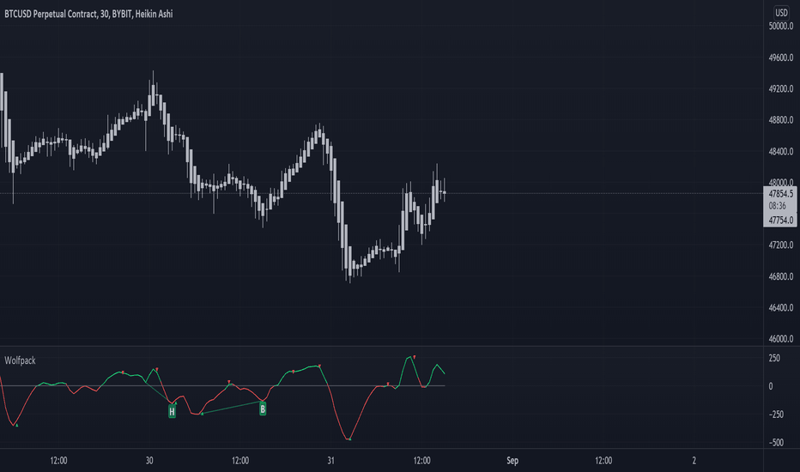Screen dimensions: 800x472
Task: Click the 50000.0 price axis label
Action: pyautogui.click(x=780, y=27)
